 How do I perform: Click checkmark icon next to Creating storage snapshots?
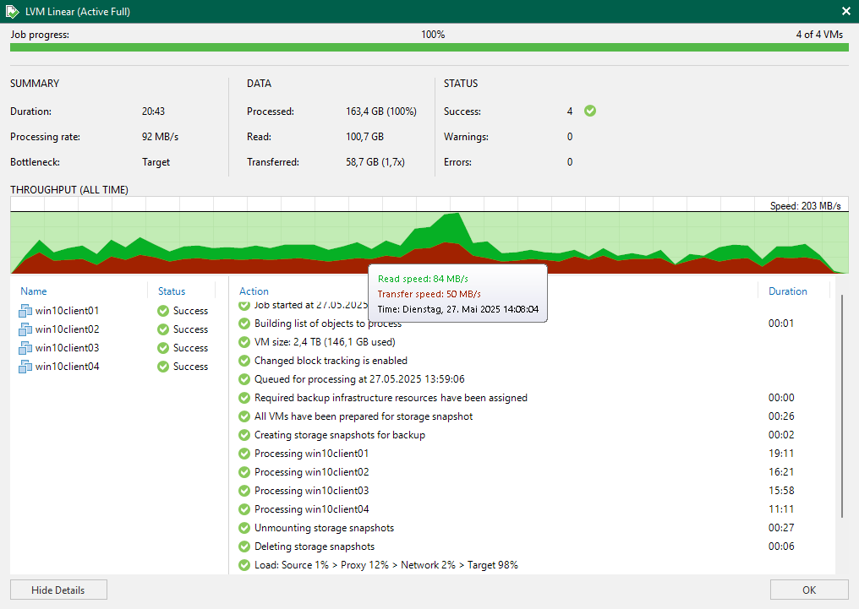(x=244, y=435)
